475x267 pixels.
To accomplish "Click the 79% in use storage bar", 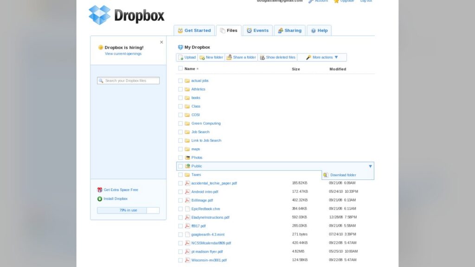I will click(x=128, y=210).
